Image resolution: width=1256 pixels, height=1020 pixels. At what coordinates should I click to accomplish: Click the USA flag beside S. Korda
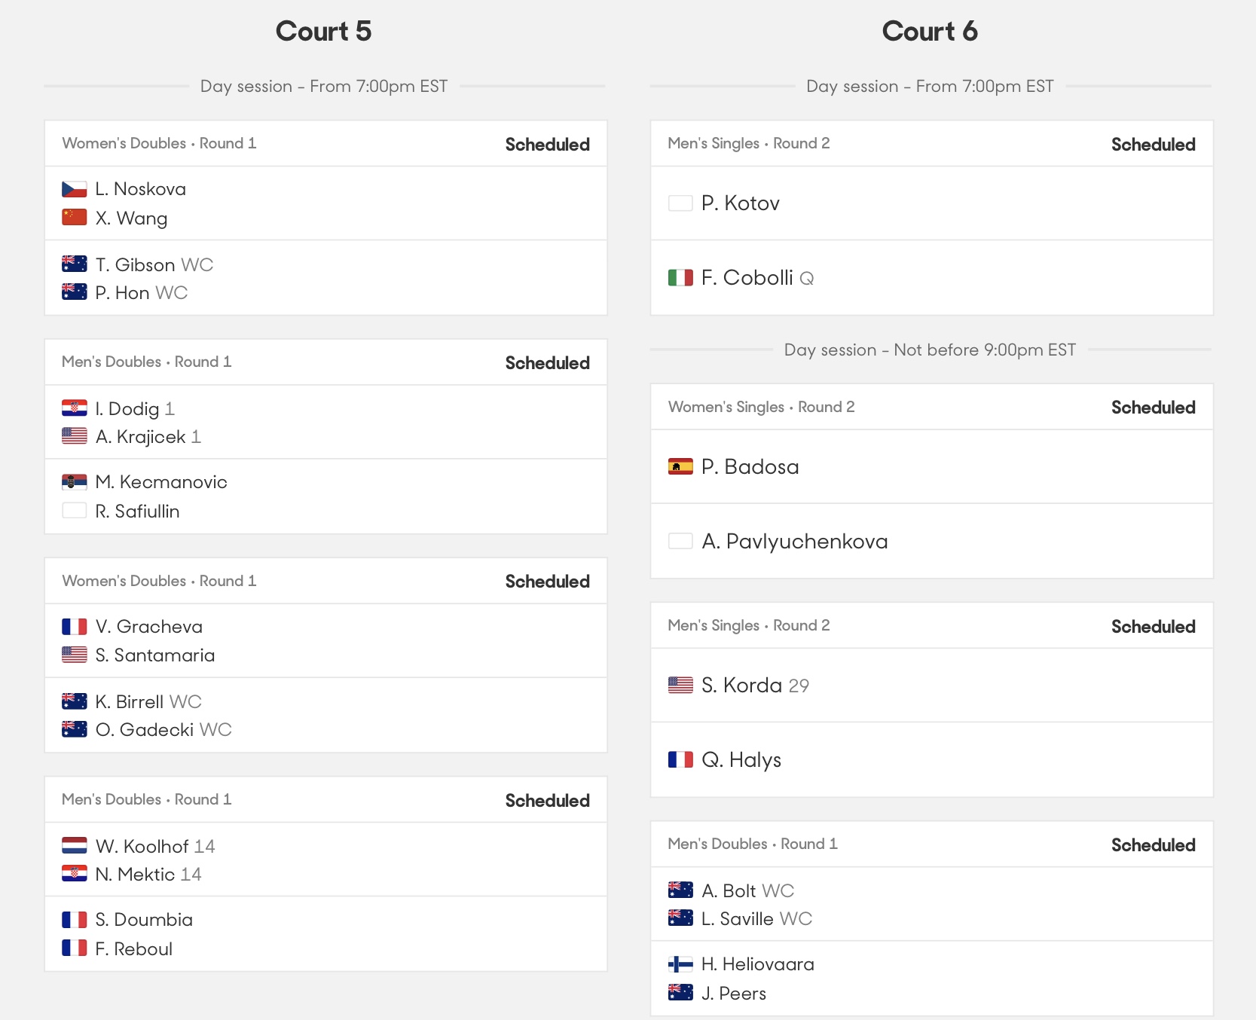click(680, 686)
